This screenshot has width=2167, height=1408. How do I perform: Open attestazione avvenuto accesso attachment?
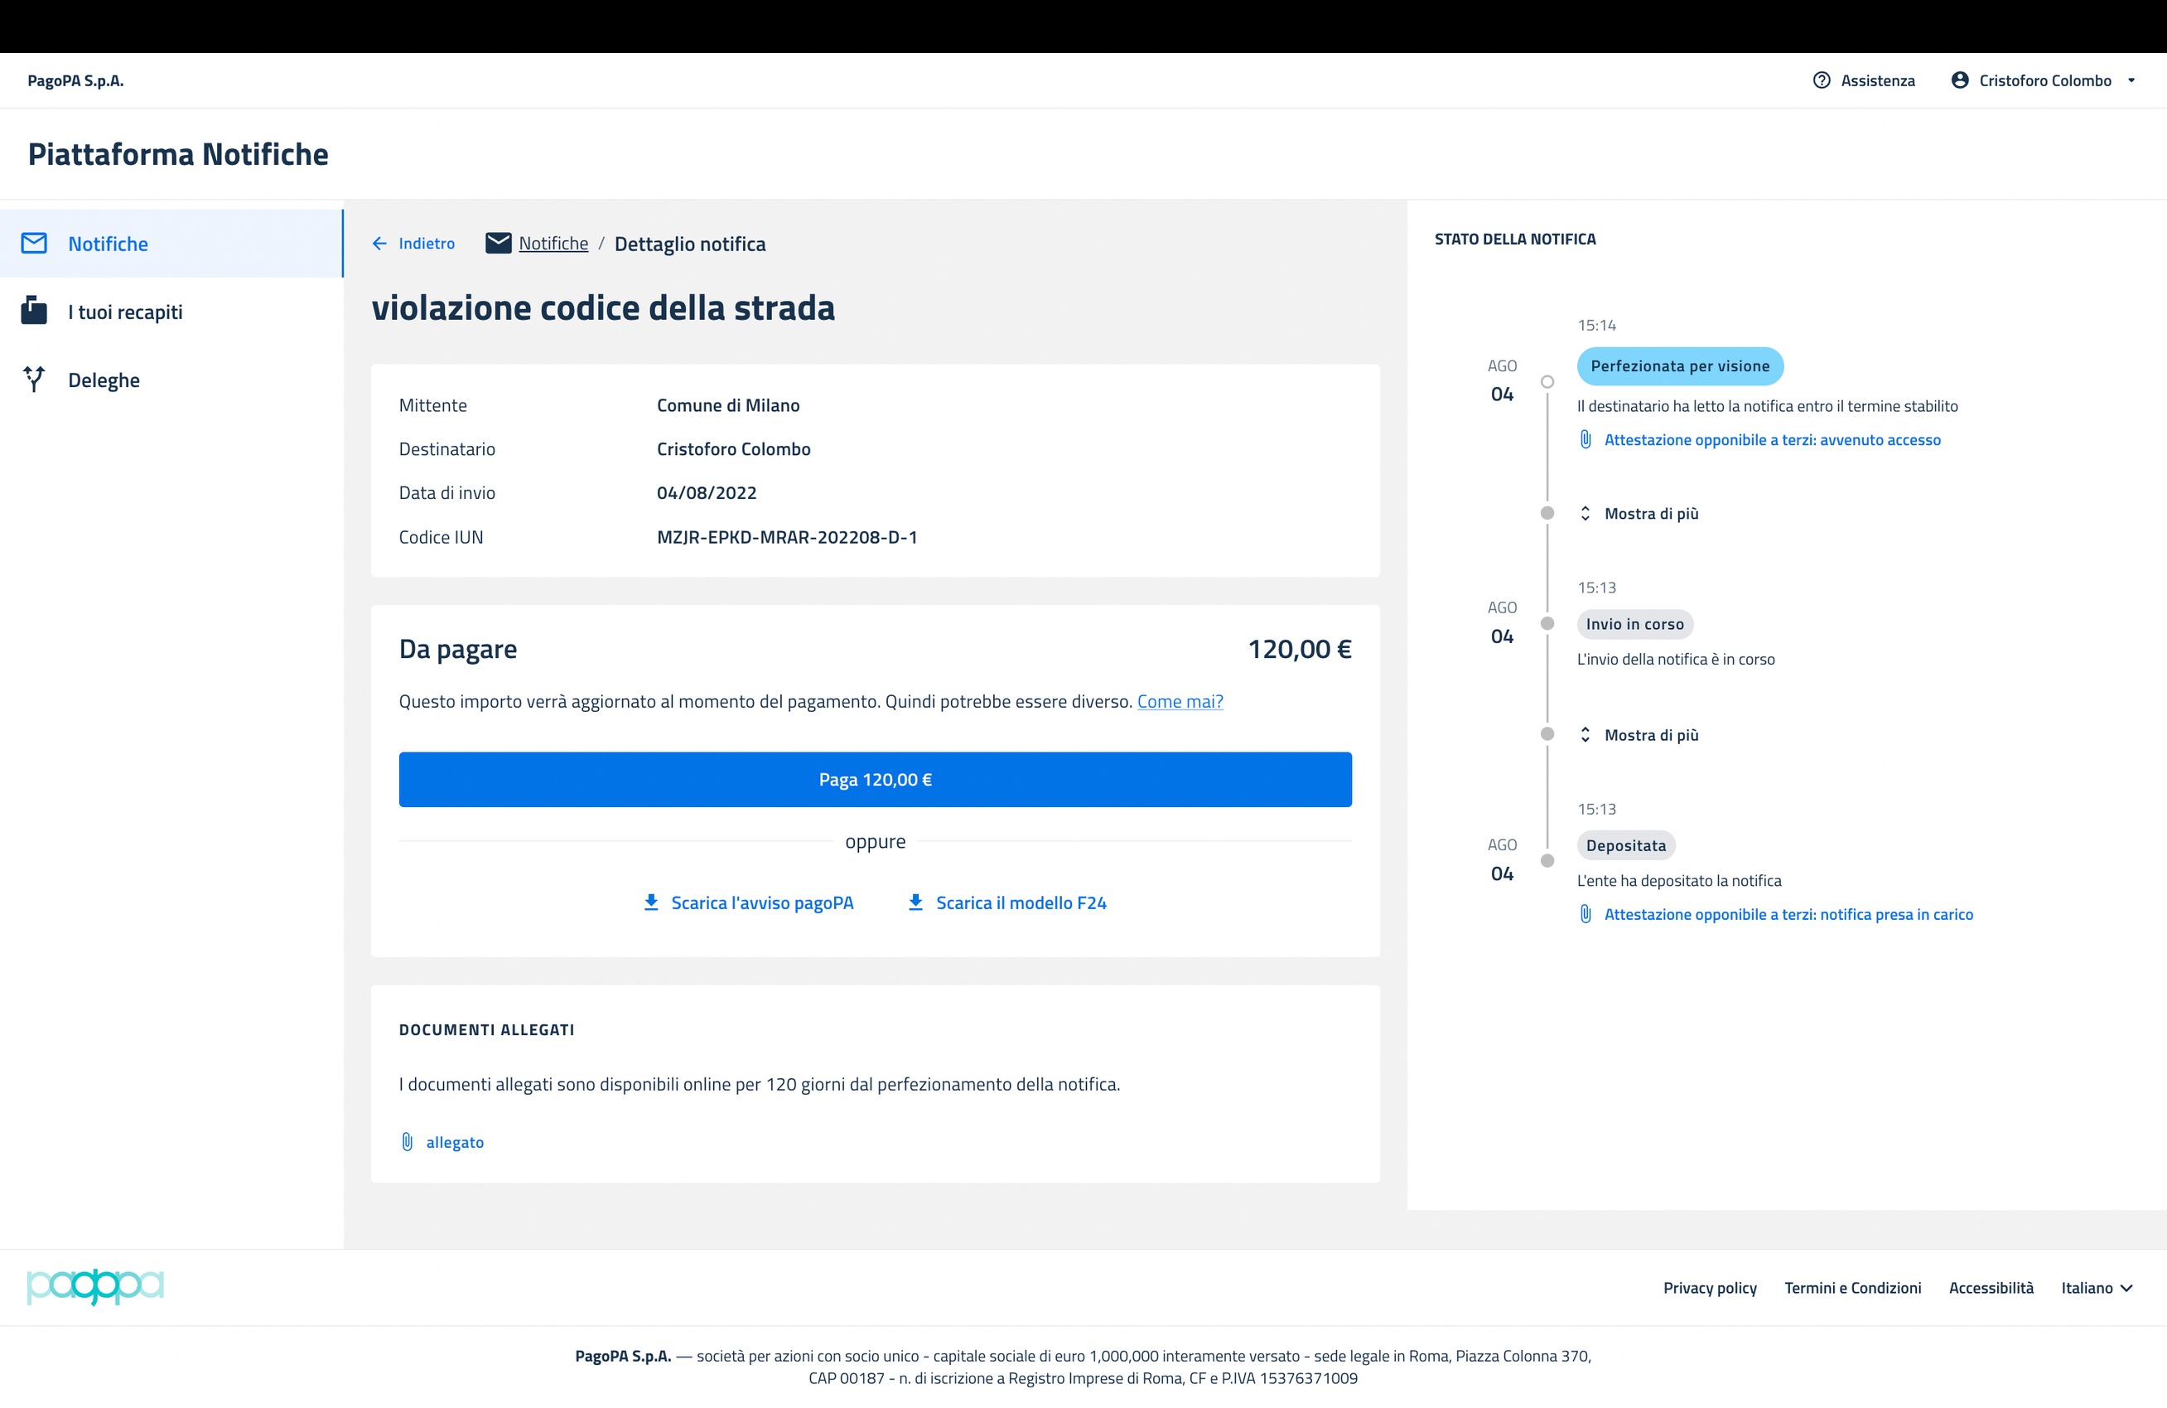(x=1771, y=440)
